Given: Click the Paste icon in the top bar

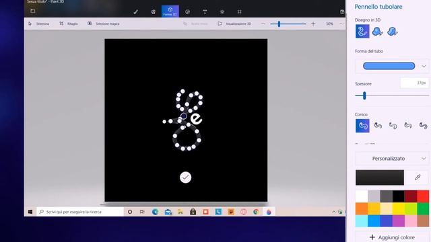Looking at the screenshot, I should [x=342, y=12].
